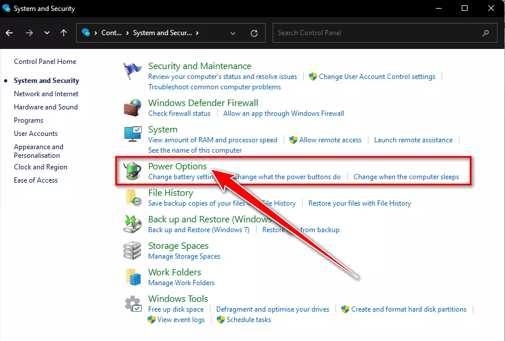Screen dimensions: 505x341
Task: Click Launch remote assistance
Action: 413,140
